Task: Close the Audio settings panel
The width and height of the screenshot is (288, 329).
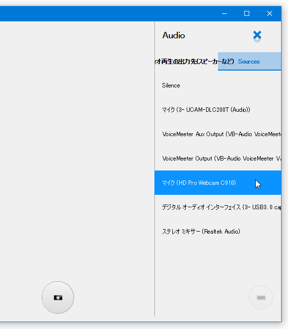Action: pyautogui.click(x=257, y=36)
